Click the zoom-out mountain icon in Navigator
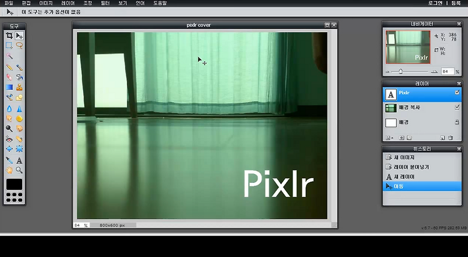The image size is (468, 257). [388, 72]
